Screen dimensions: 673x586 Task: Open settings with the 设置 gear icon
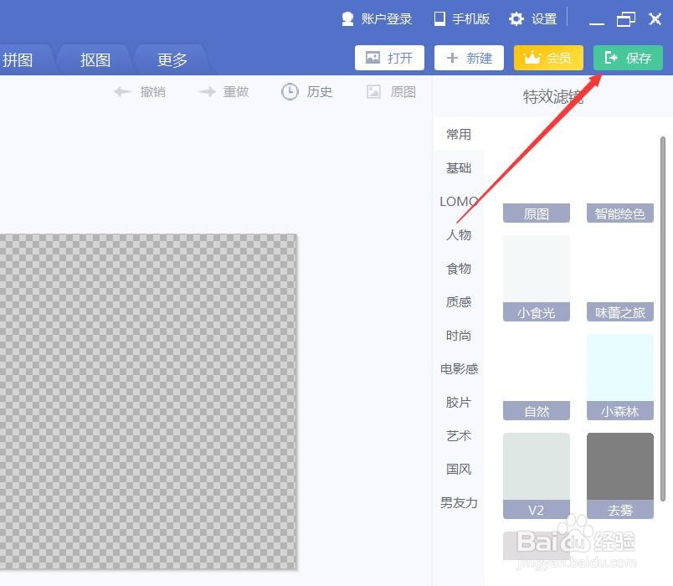(516, 18)
